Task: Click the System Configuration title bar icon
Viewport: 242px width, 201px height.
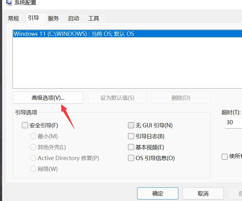Action: [x=9, y=2]
